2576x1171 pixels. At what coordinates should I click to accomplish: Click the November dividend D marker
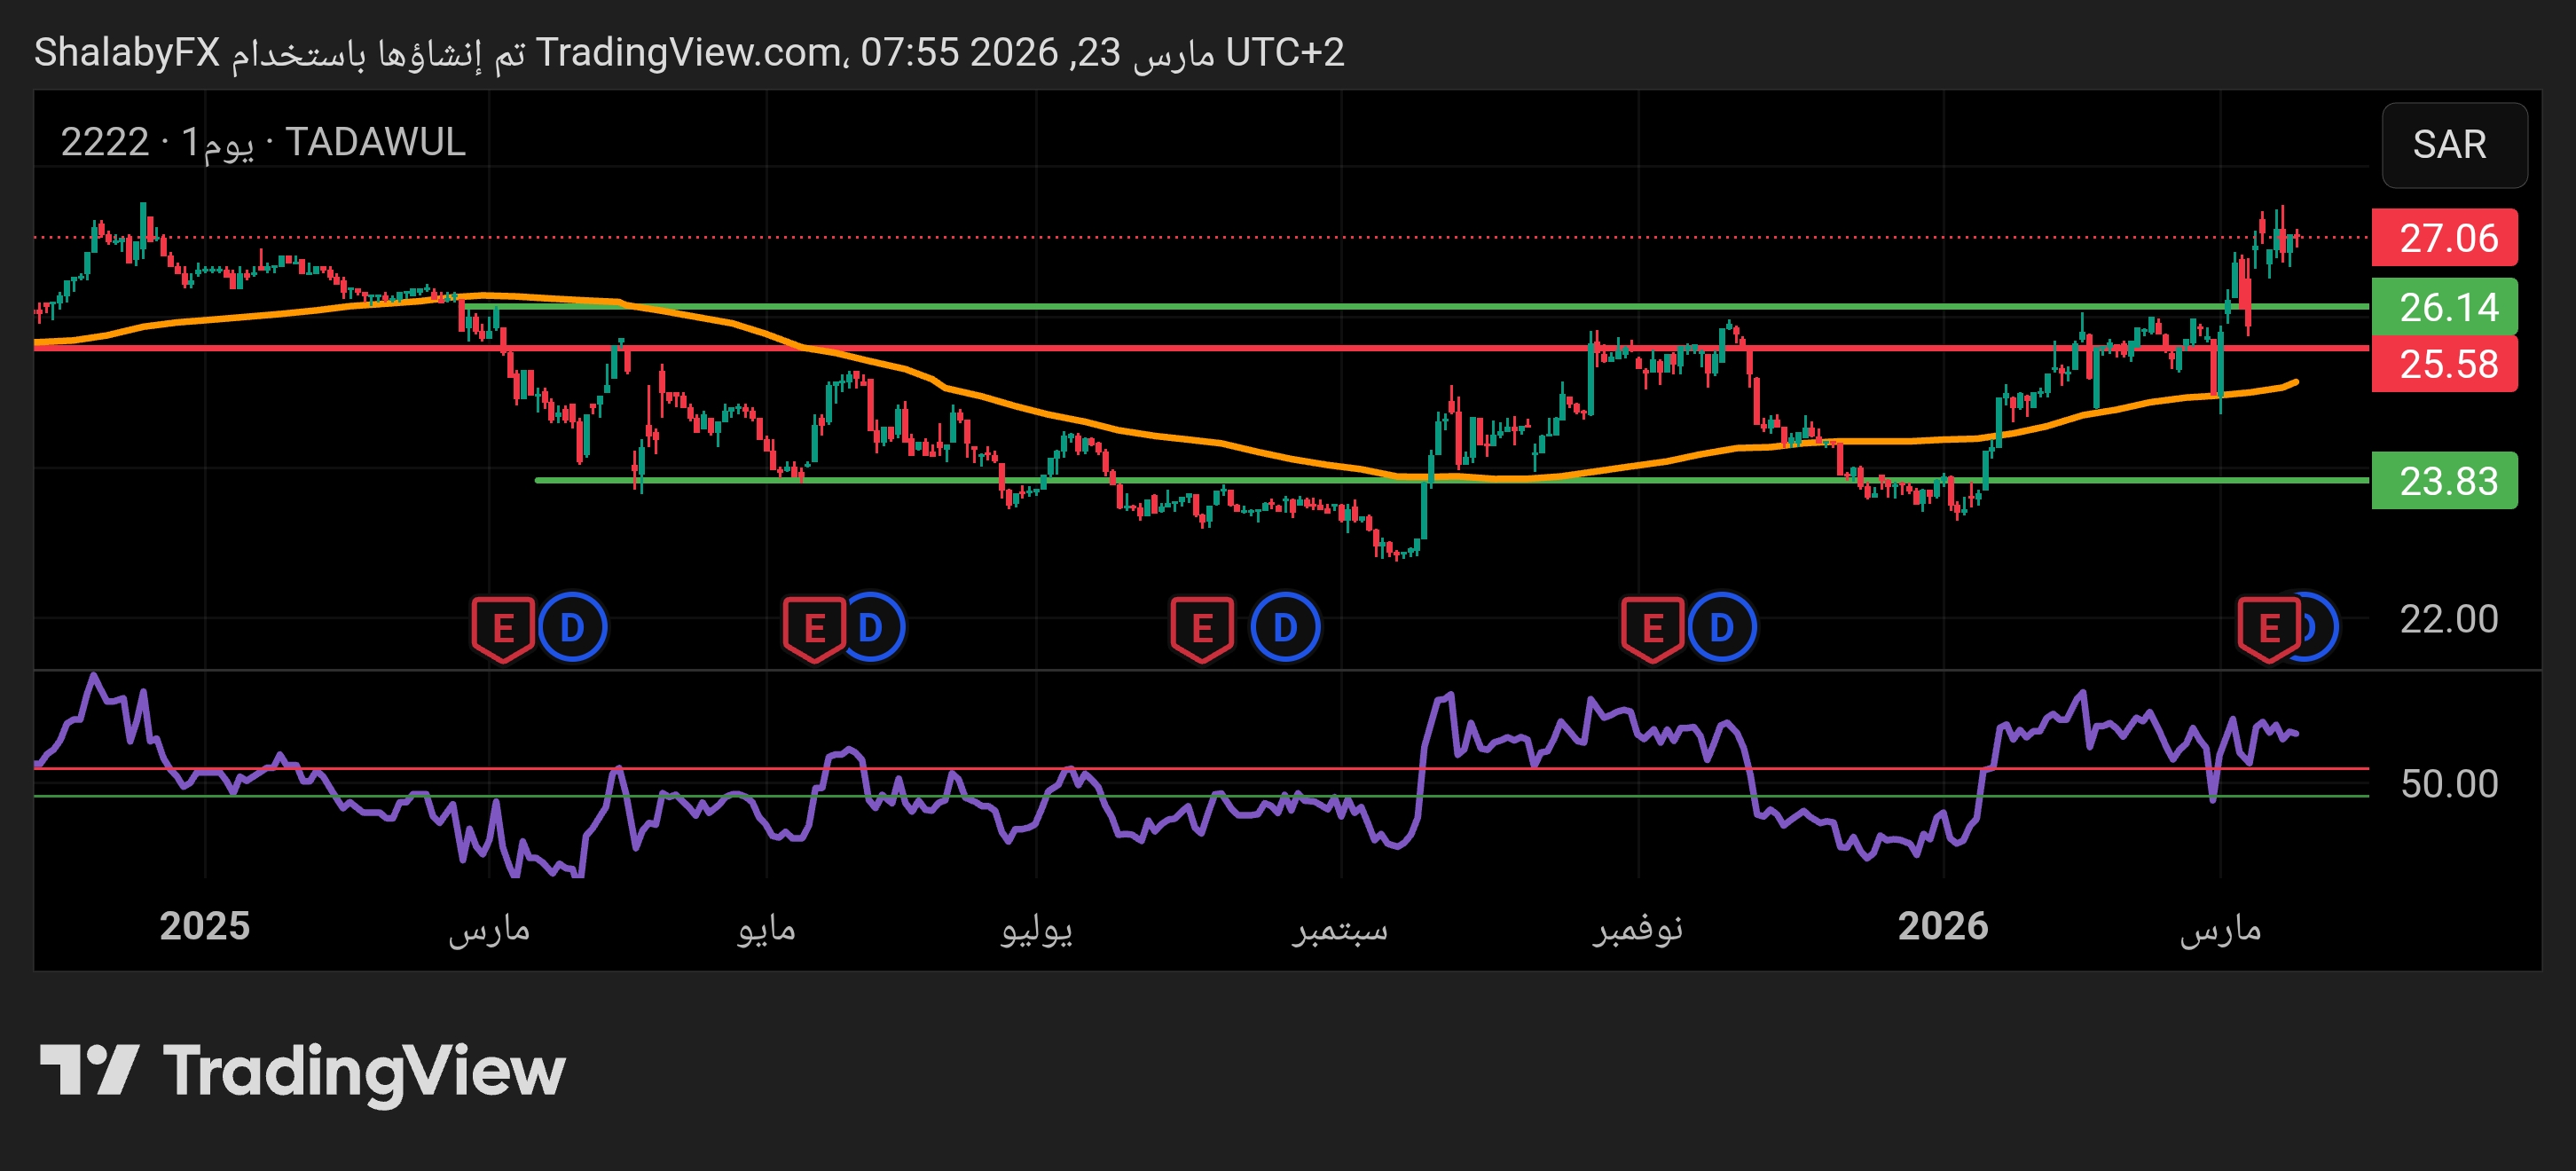pyautogui.click(x=1722, y=628)
